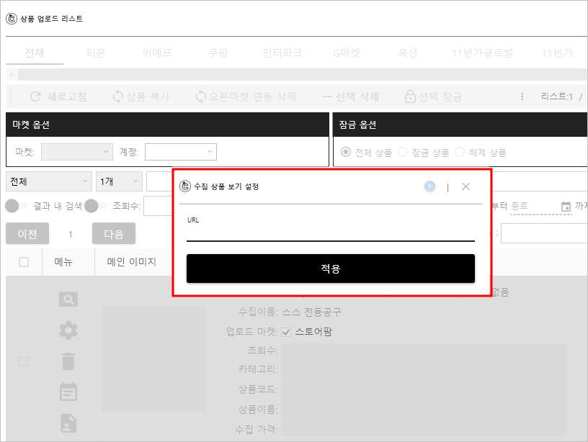Click 오픈마켓 연동 삭제 toolbar item

[x=246, y=96]
